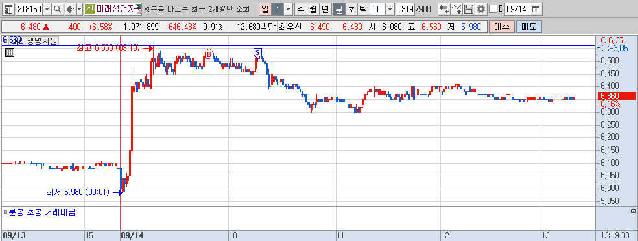Open chart settings gear icon
Image resolution: width=638 pixels, height=241 pixels.
pyautogui.click(x=481, y=8)
